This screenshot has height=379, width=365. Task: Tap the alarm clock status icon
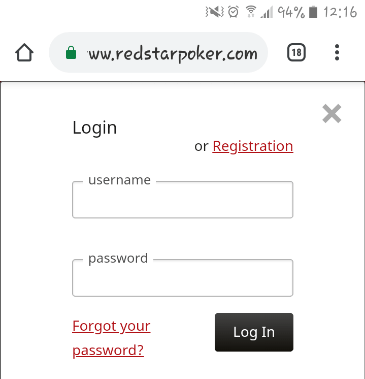coord(234,12)
